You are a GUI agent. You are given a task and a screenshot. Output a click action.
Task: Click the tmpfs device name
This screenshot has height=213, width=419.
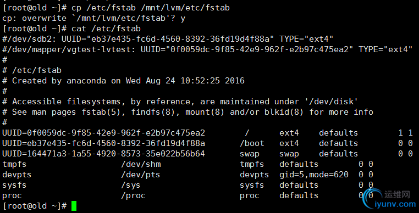(x=14, y=164)
